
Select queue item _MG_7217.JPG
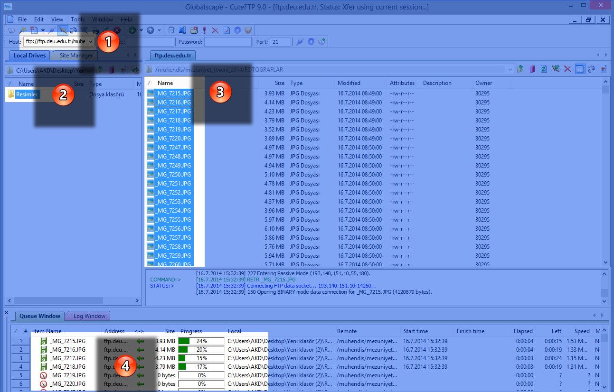coord(67,358)
